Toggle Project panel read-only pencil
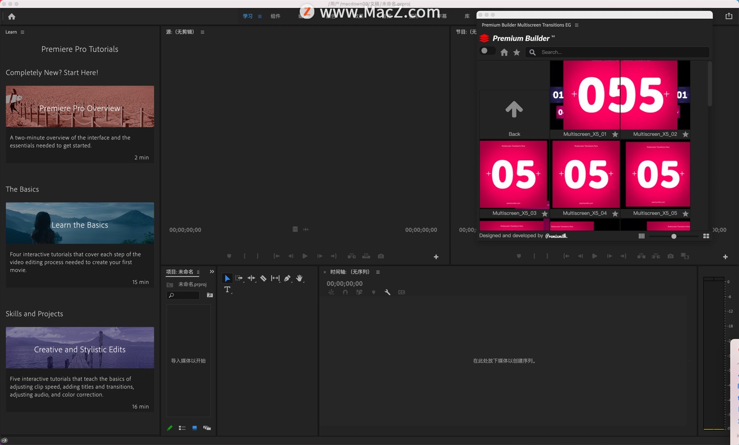The image size is (739, 445). pyautogui.click(x=170, y=428)
